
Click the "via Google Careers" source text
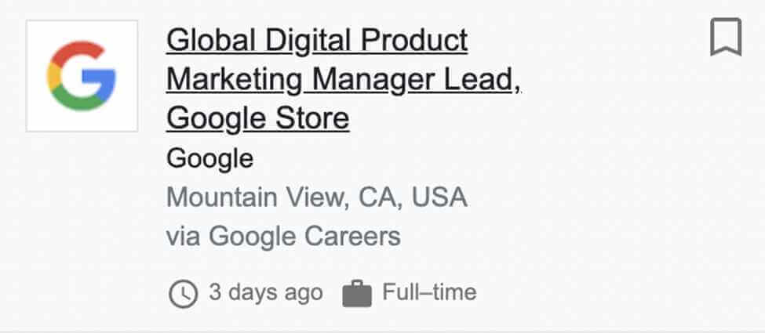283,236
